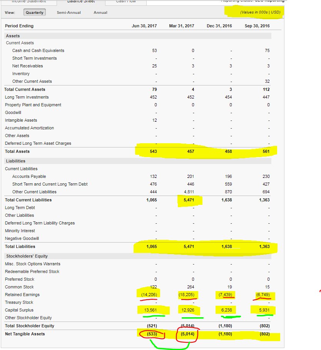Click Total Liabilities value 1,638
321x350 pixels.
tap(227, 246)
